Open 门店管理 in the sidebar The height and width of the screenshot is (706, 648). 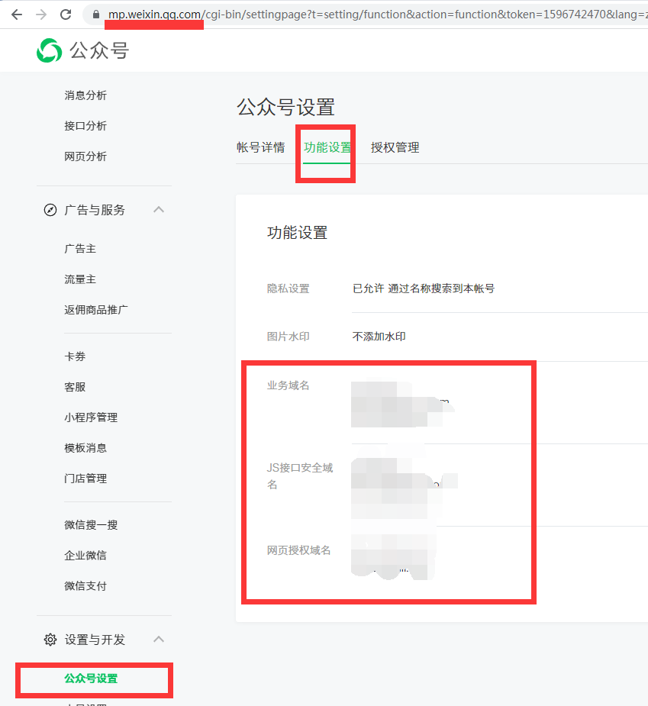tap(85, 479)
